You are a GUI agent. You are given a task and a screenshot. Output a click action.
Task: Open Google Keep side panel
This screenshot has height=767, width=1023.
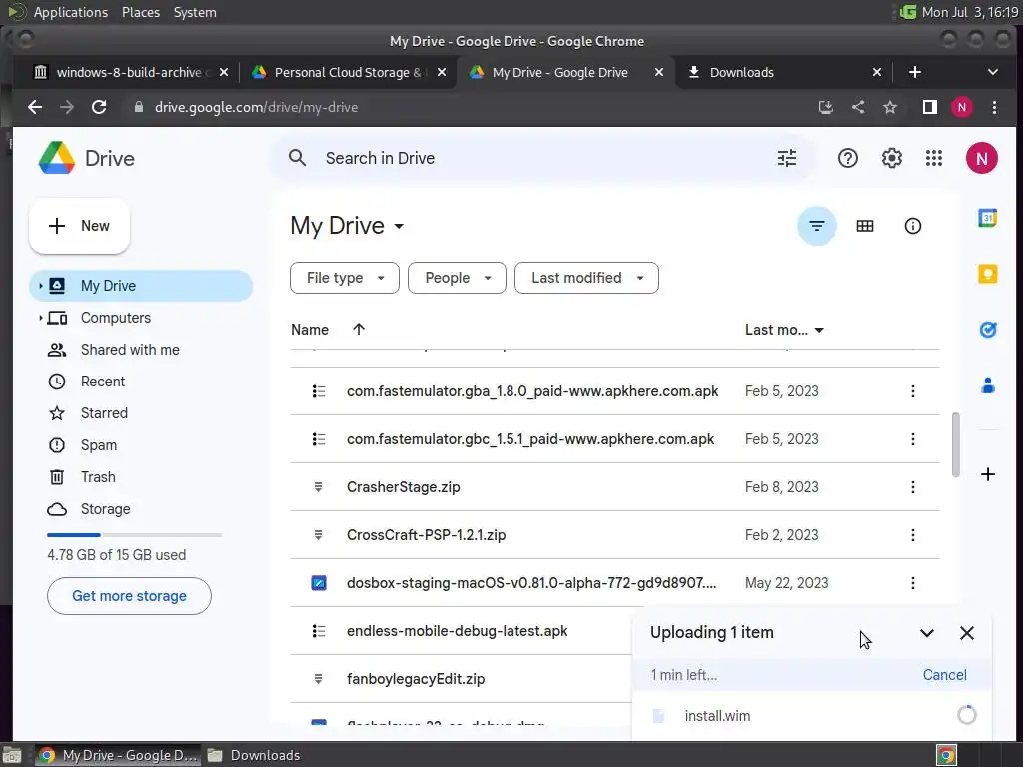click(987, 274)
